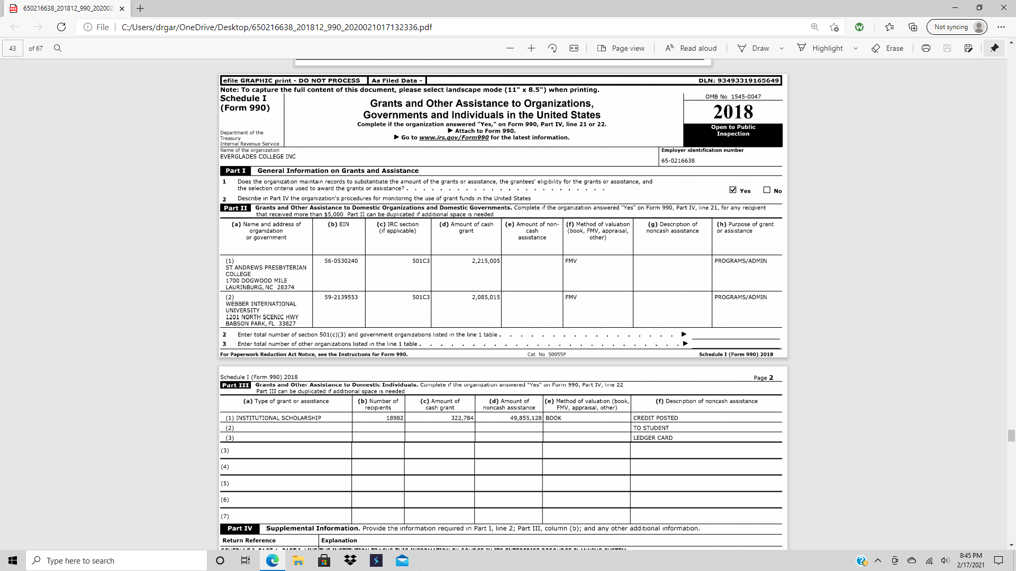This screenshot has width=1016, height=571.
Task: Open the Favorites list icon
Action: pos(890,27)
